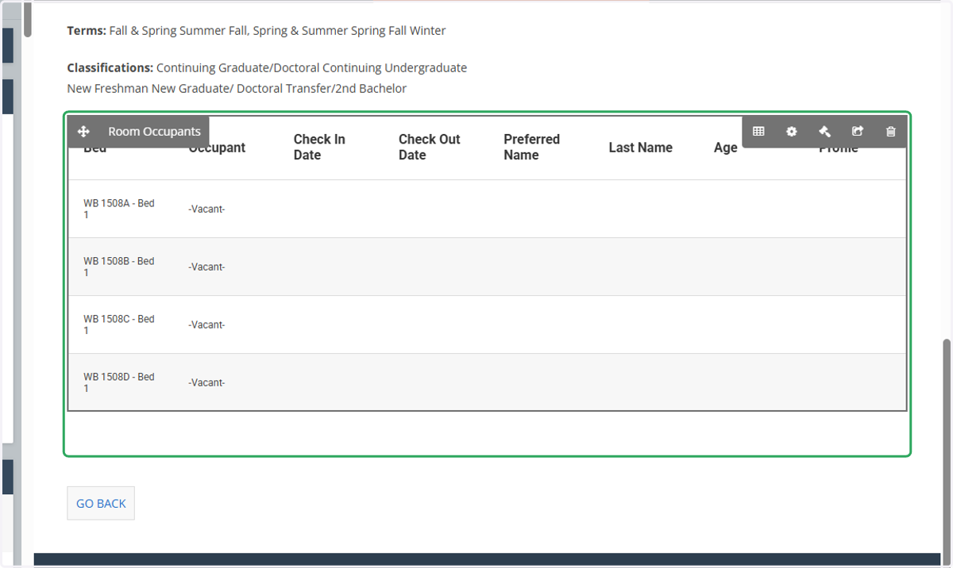Viewport: 953px width, 568px height.
Task: Open the gear settings icon for Room Occupants
Action: 792,132
